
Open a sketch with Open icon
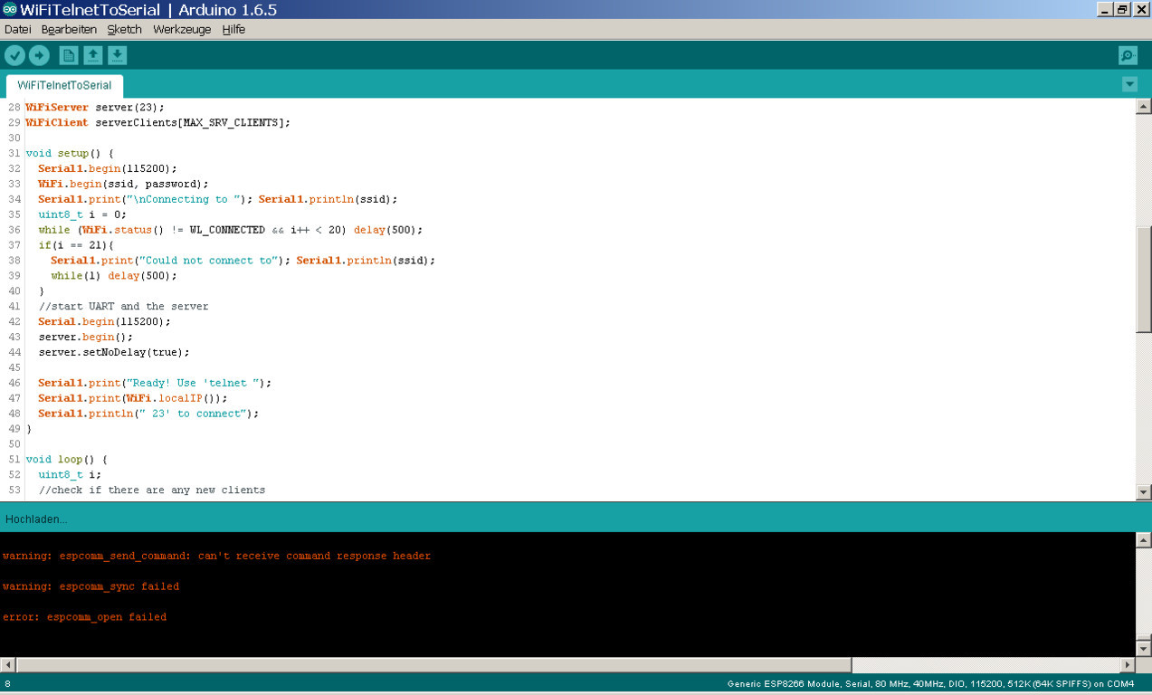point(93,56)
